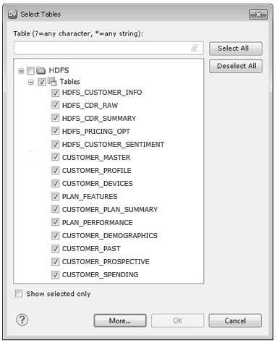Image resolution: width=277 pixels, height=343 pixels.
Task: Select the HDFS_CDR_SUMMARY table entry
Action: pos(99,119)
